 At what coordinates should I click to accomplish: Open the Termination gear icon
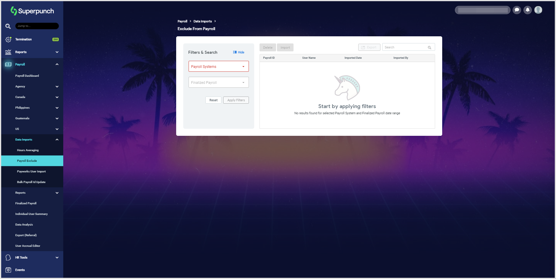pos(8,39)
